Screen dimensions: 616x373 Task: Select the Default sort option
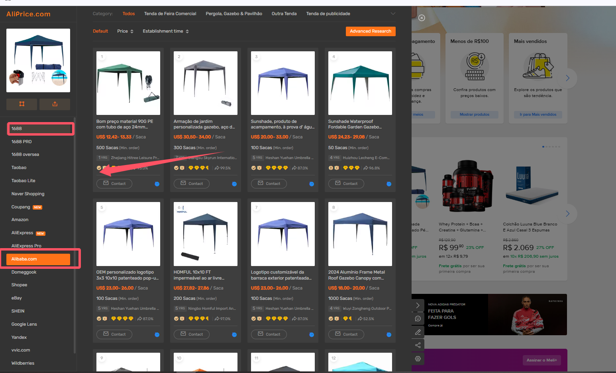click(100, 31)
